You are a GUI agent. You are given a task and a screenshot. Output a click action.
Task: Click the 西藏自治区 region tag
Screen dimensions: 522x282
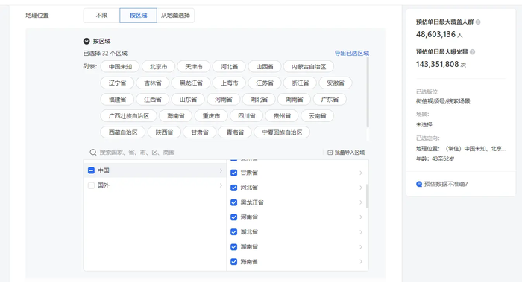[123, 132]
